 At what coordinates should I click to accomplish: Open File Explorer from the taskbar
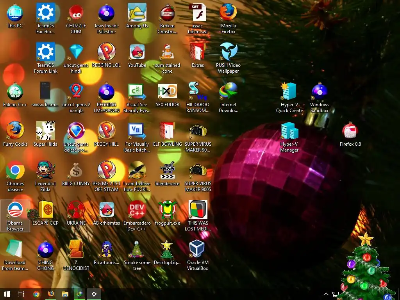[x=65, y=294]
